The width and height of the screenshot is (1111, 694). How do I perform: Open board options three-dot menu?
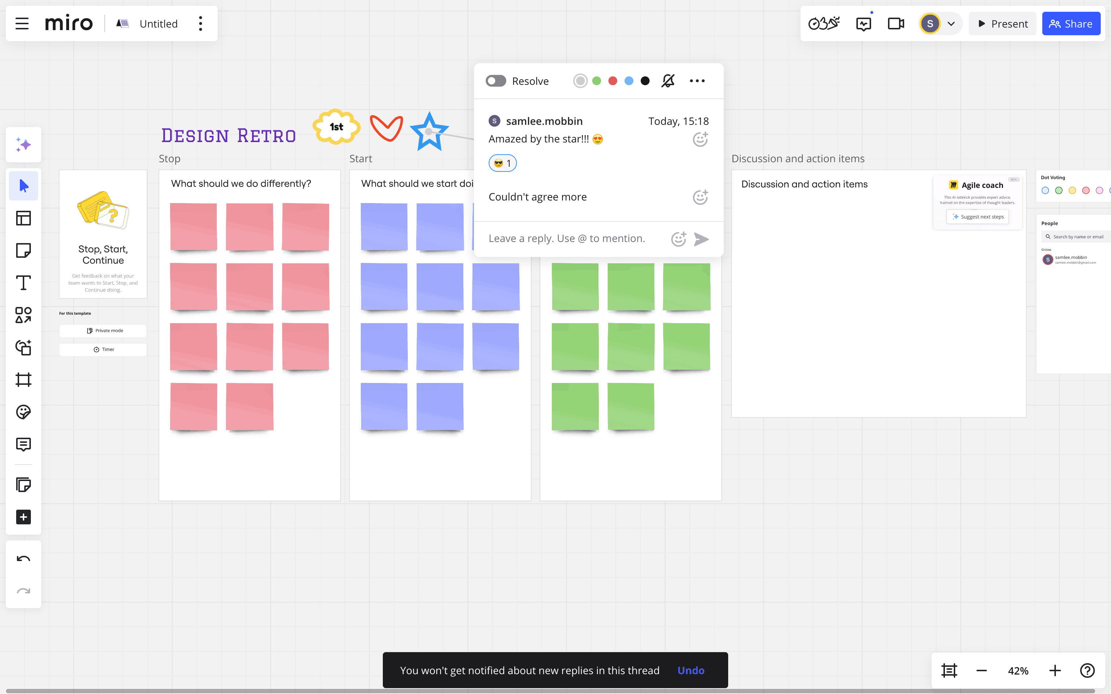click(x=201, y=24)
